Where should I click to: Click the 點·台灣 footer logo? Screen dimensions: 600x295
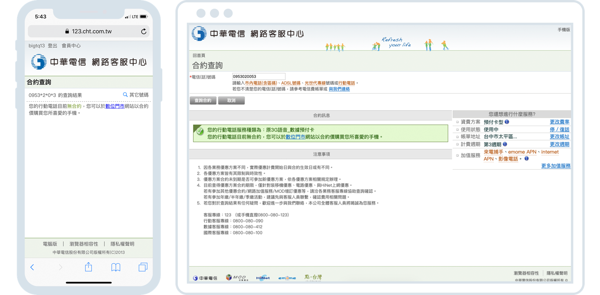(x=313, y=278)
